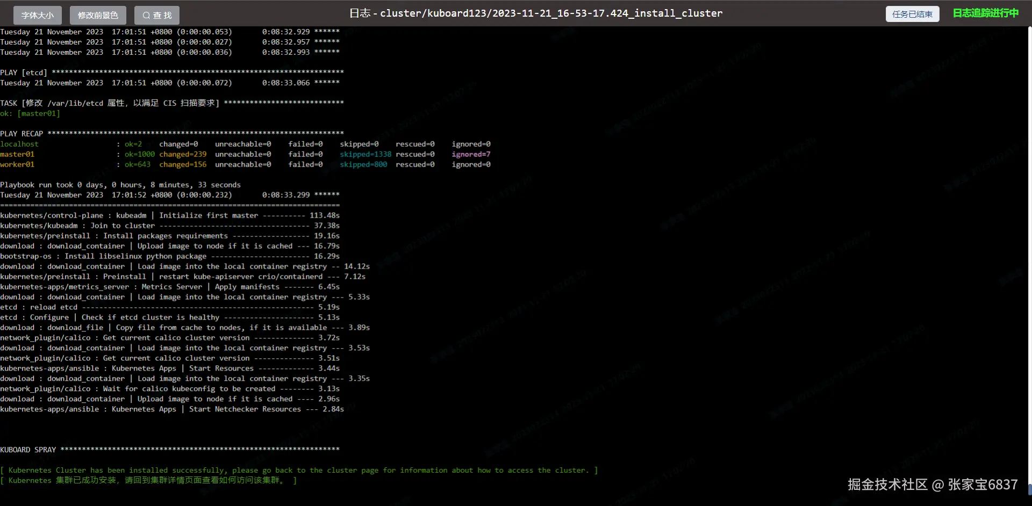This screenshot has height=506, width=1032.
Task: Click the 'Initialize first master' timing line
Action: click(170, 215)
